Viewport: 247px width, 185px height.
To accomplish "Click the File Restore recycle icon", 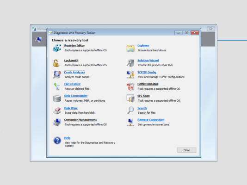I will 57,86.
